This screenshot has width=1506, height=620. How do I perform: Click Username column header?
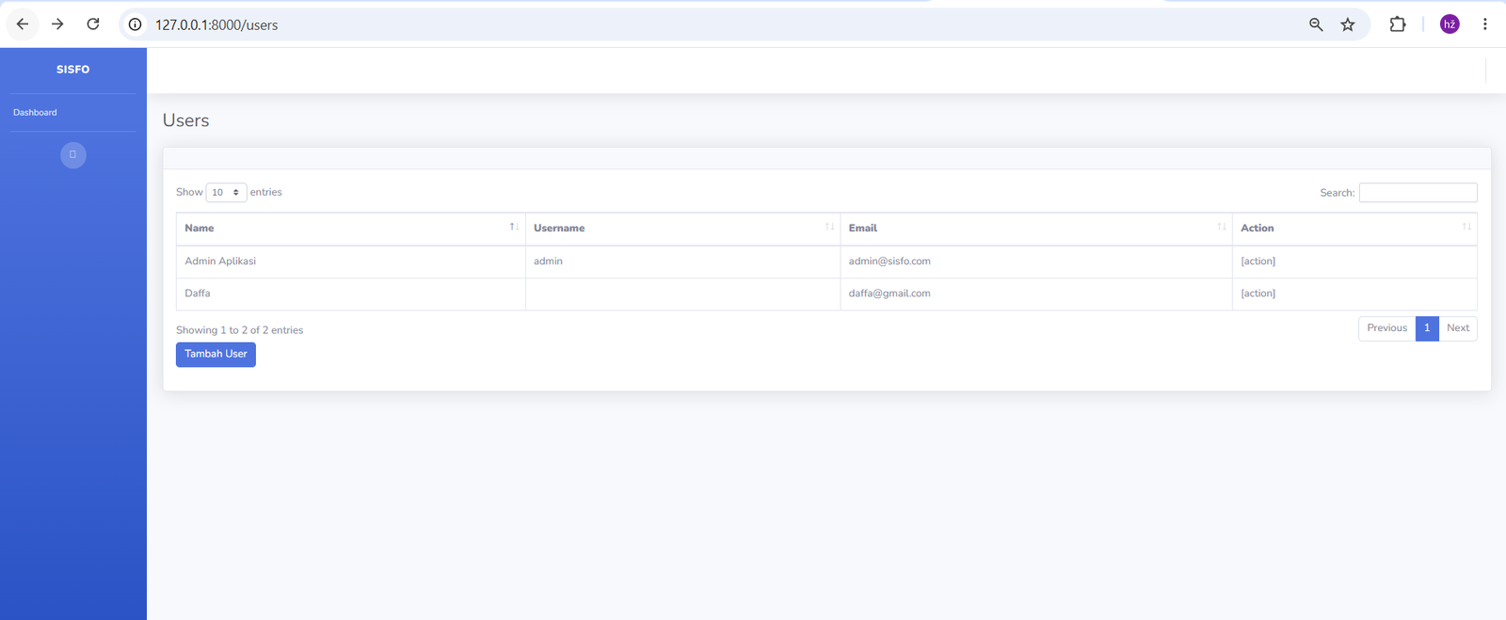click(x=682, y=229)
